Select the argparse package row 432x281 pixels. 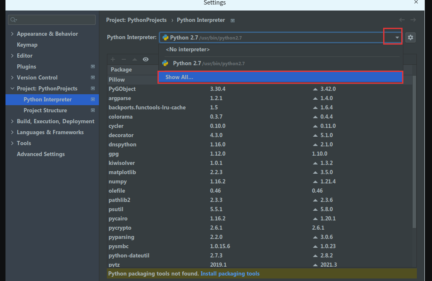260,98
